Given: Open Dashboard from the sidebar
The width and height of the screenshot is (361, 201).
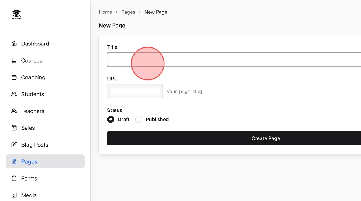Looking at the screenshot, I should [45, 44].
